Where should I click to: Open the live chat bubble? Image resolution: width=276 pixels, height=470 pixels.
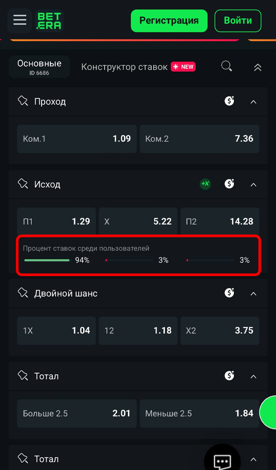[x=222, y=461]
